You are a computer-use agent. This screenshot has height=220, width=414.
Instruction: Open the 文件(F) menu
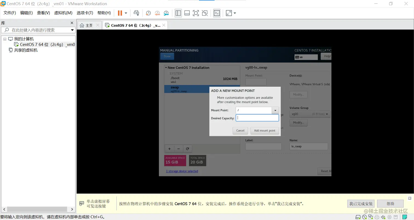[x=10, y=13]
